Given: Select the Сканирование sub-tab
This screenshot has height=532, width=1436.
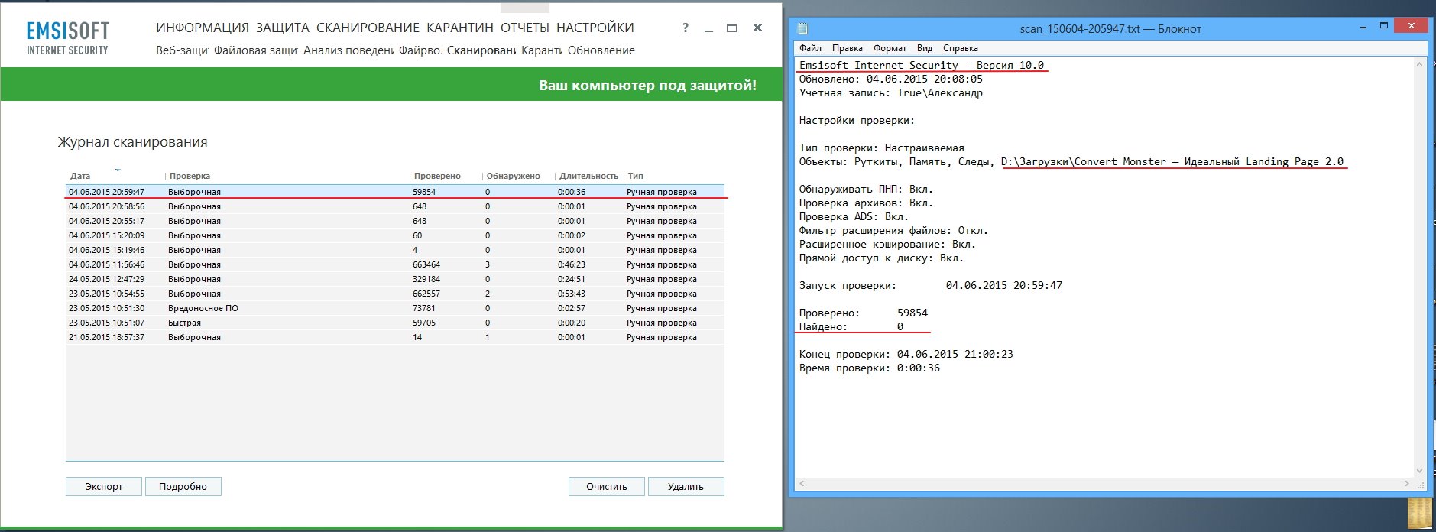Looking at the screenshot, I should point(481,50).
